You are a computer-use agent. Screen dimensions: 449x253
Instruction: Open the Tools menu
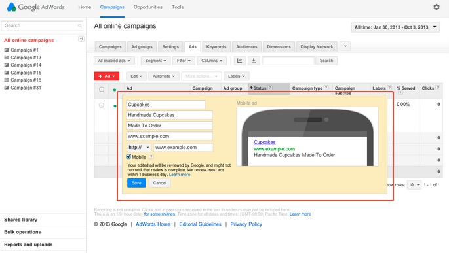[x=178, y=7]
